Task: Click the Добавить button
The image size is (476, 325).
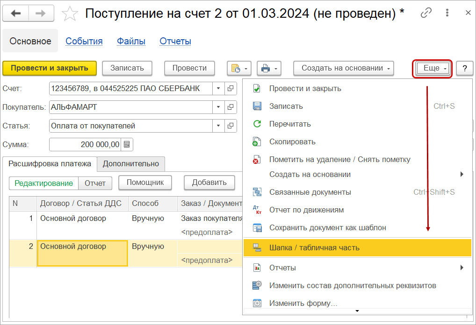Action: pos(209,183)
